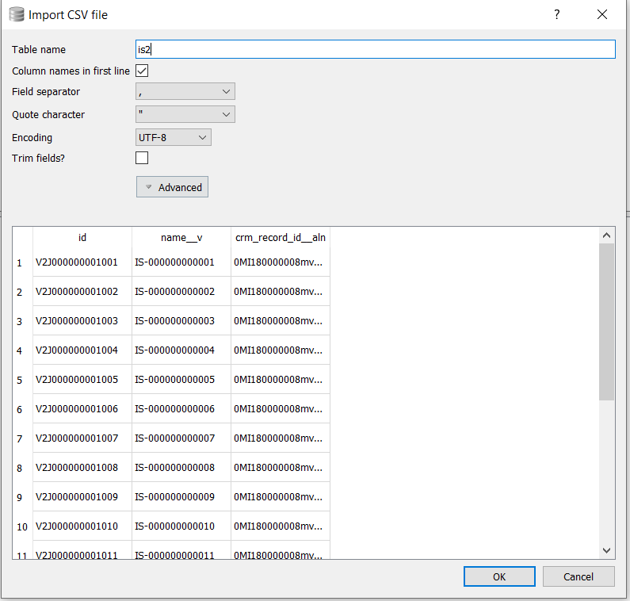Image resolution: width=630 pixels, height=601 pixels.
Task: Open the Encoding UTF-8 dropdown
Action: pyautogui.click(x=174, y=138)
